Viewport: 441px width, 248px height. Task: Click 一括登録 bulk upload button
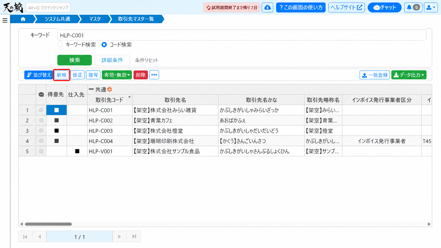tap(375, 75)
